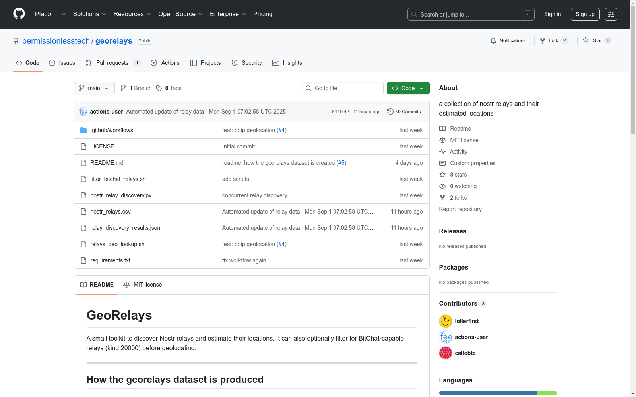
Task: Select the README tab in file viewer
Action: coord(97,285)
